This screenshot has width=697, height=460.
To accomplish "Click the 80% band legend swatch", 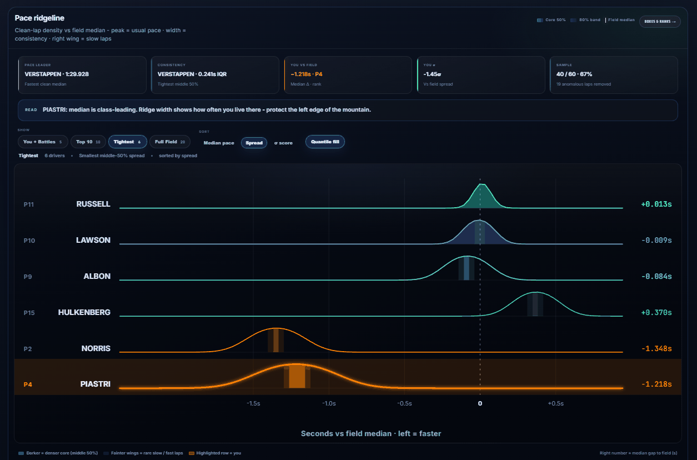I will 573,20.
